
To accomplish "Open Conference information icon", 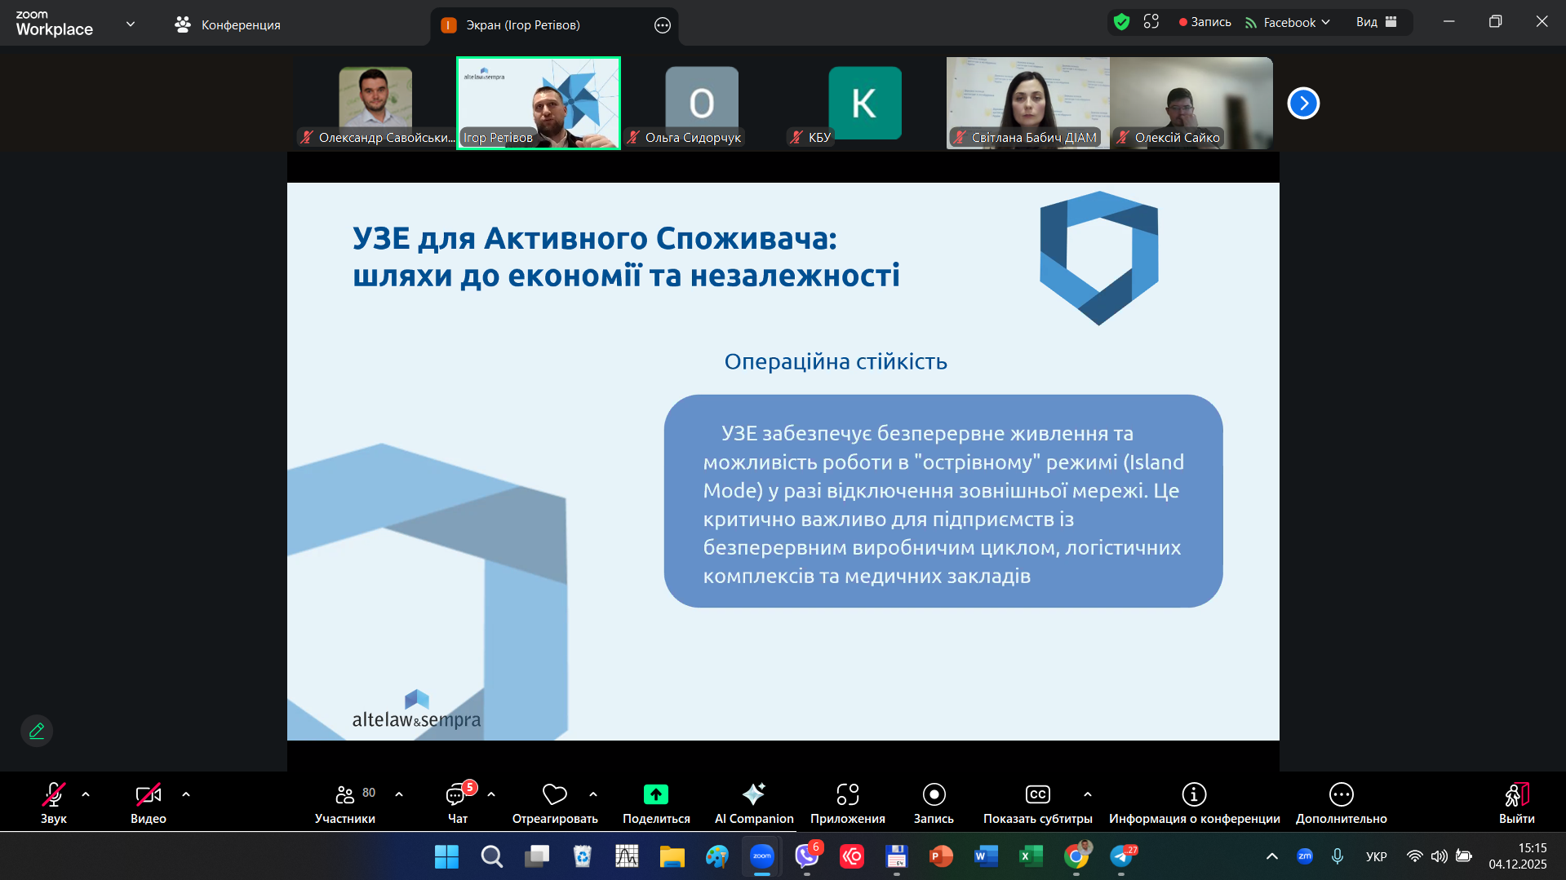I will point(1193,794).
